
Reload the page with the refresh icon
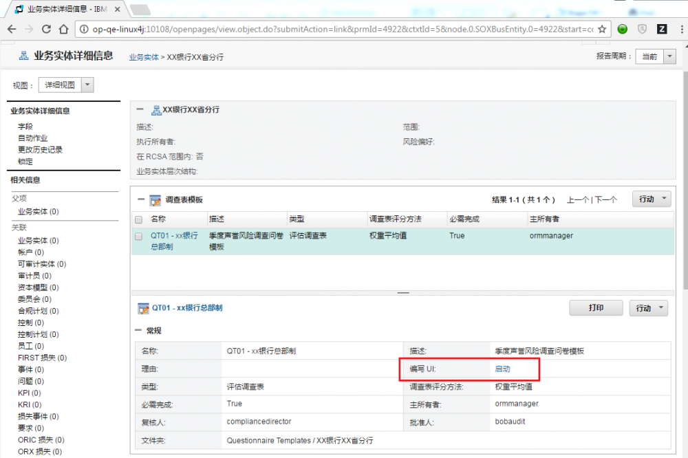[x=45, y=29]
